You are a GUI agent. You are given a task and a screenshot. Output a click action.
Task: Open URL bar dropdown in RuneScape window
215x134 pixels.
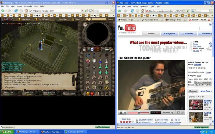83,11
